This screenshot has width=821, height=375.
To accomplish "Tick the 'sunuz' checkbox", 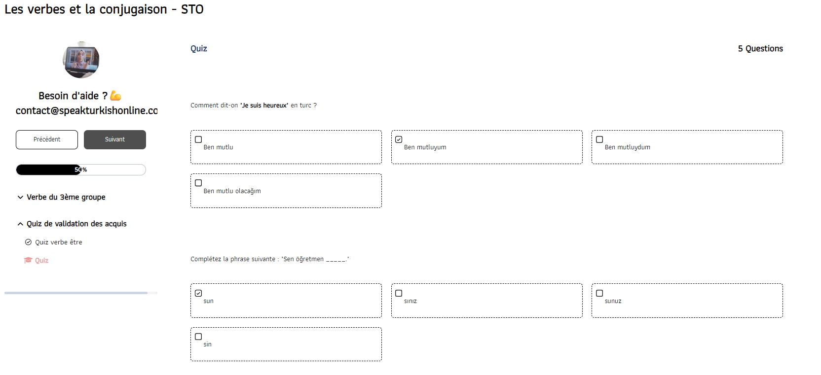I will click(x=599, y=293).
